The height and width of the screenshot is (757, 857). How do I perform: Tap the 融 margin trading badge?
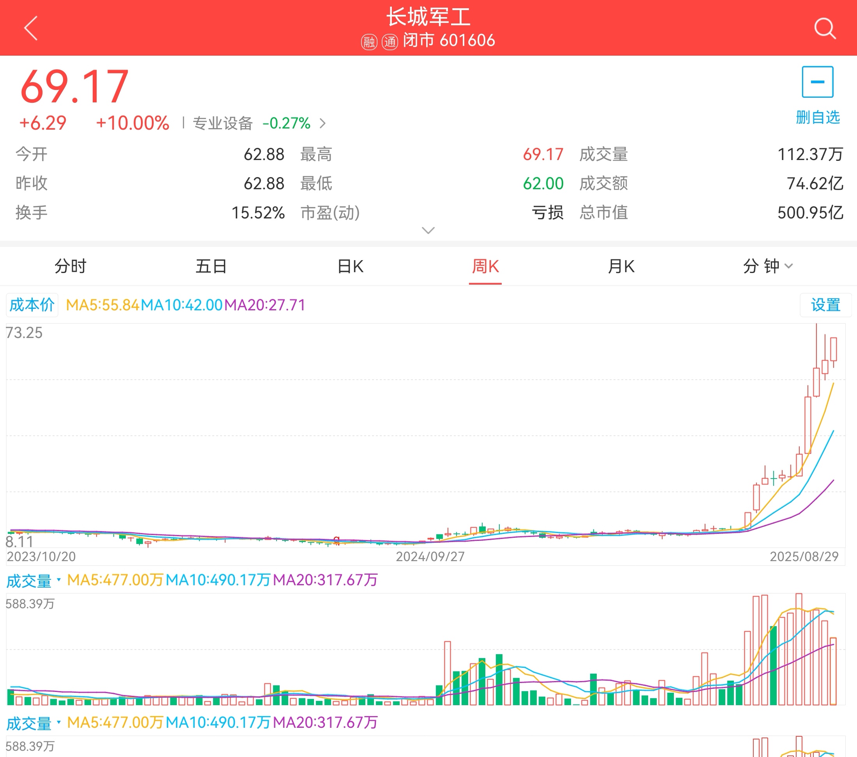click(369, 42)
